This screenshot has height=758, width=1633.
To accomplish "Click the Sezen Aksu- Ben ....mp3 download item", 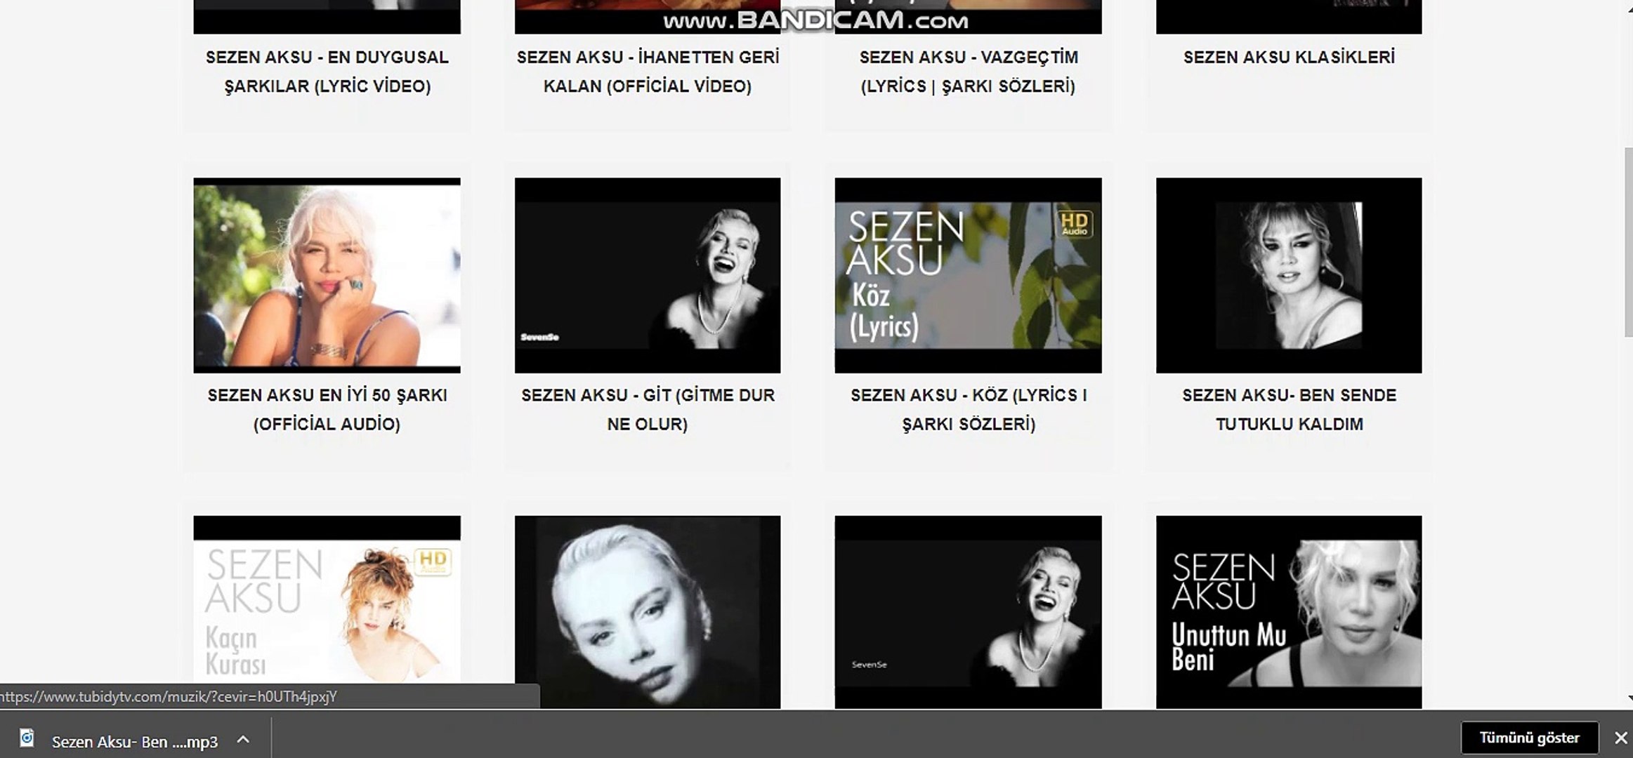I will 134,742.
